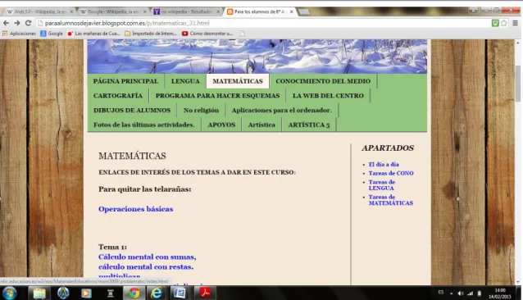Open Tareas de MATEMÁTICAS sidebar link
This screenshot has height=300, width=523.
390,200
